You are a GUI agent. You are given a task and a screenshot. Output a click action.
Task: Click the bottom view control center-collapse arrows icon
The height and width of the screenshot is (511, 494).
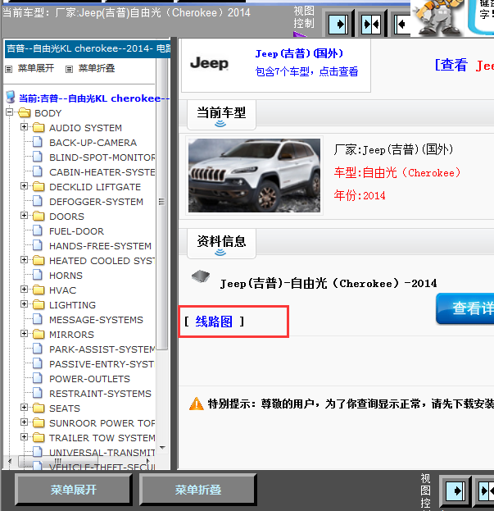(487, 490)
